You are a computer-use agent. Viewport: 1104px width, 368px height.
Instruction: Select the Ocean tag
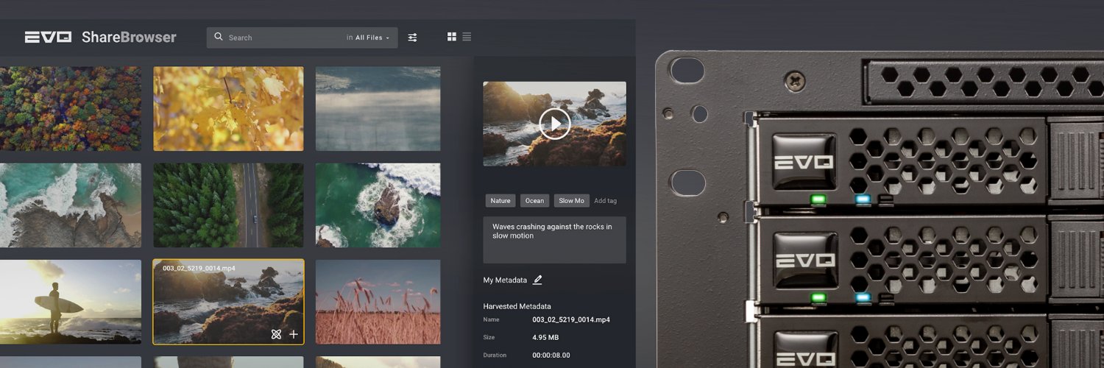point(535,201)
